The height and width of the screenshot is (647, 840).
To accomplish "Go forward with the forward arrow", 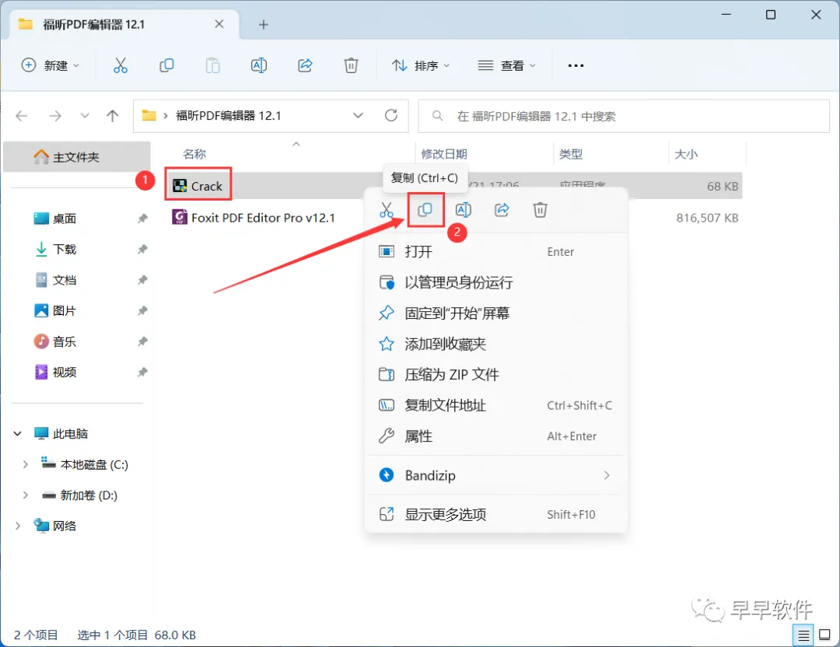I will point(54,116).
